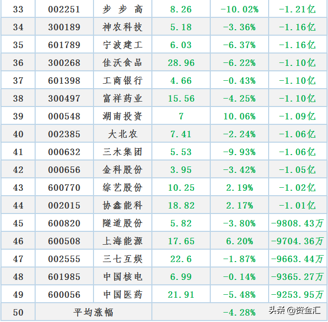Select change value -10.02%
The height and width of the screenshot is (322, 328).
239,9
